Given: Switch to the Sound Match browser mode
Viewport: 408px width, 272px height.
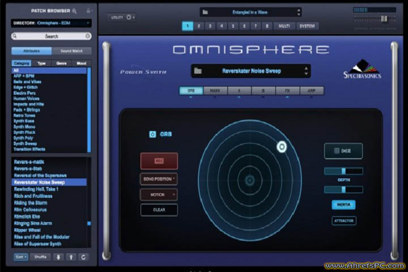Looking at the screenshot, I should coord(71,51).
